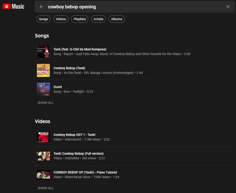Click the 'cowboy bebop opening' search field
Image resolution: width=236 pixels, height=193 pixels.
click(x=135, y=7)
